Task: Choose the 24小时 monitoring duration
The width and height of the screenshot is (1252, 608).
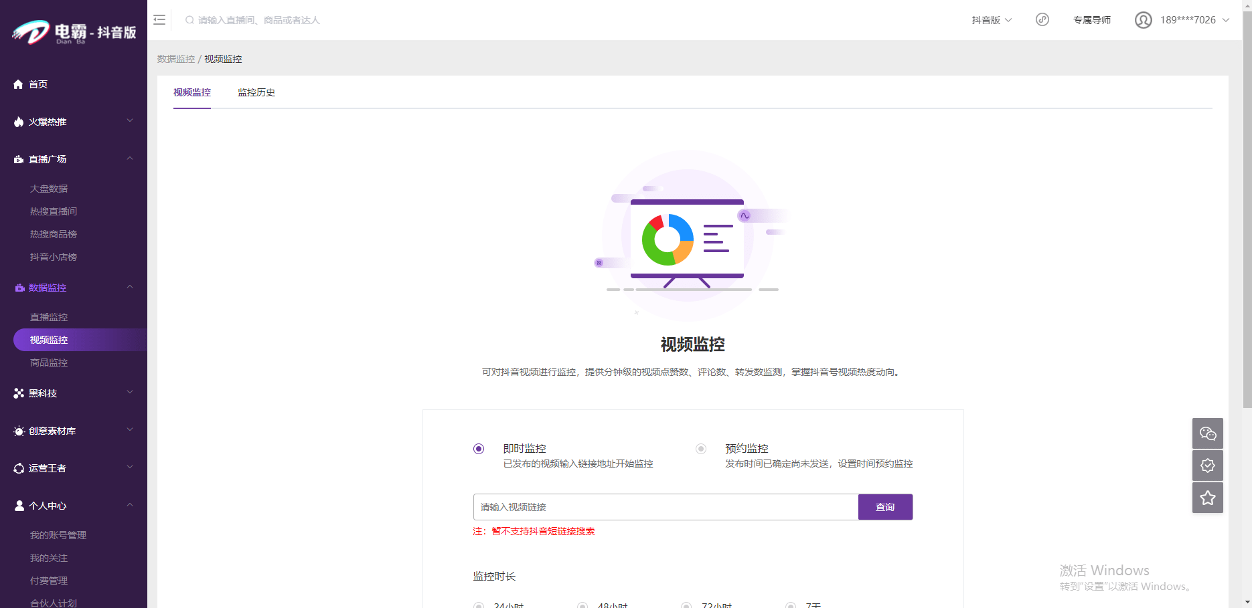Action: (x=478, y=605)
